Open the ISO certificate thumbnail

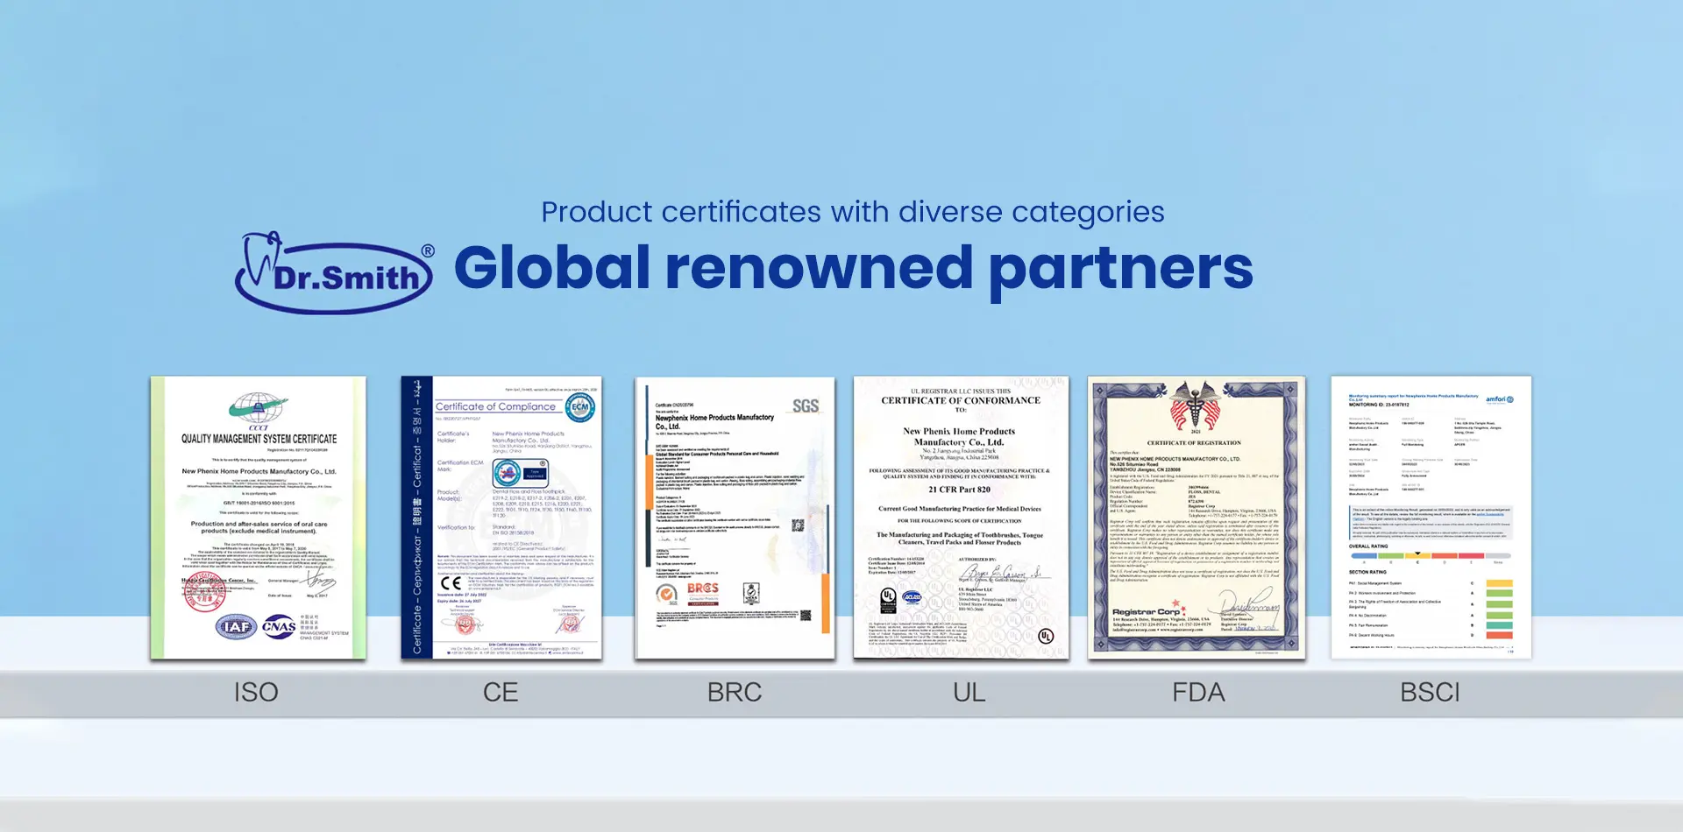(257, 517)
